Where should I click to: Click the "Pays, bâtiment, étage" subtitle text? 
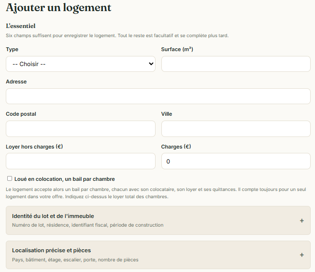[75, 260]
